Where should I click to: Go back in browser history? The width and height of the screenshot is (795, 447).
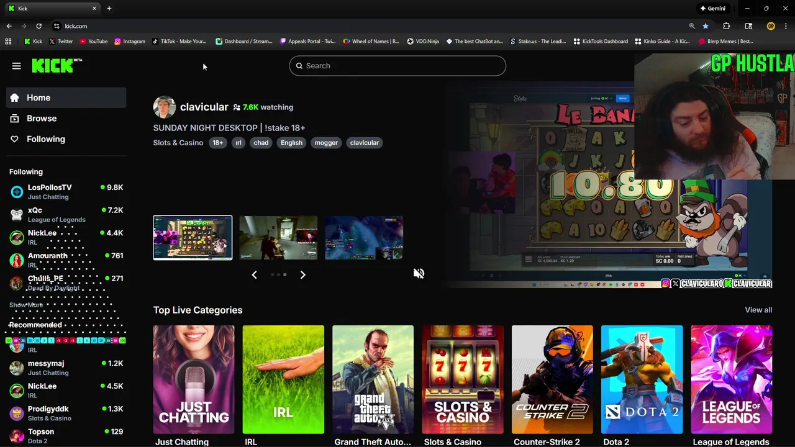click(9, 26)
